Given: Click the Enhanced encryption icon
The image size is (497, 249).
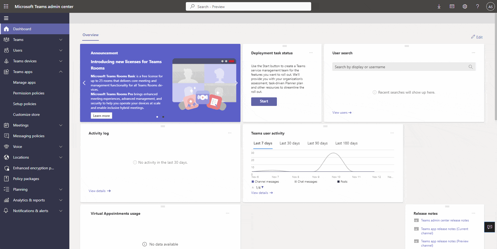Looking at the screenshot, I should (x=6, y=168).
